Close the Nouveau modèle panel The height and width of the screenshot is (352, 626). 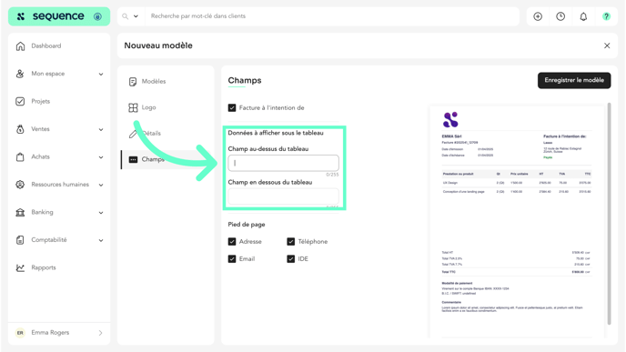(607, 45)
